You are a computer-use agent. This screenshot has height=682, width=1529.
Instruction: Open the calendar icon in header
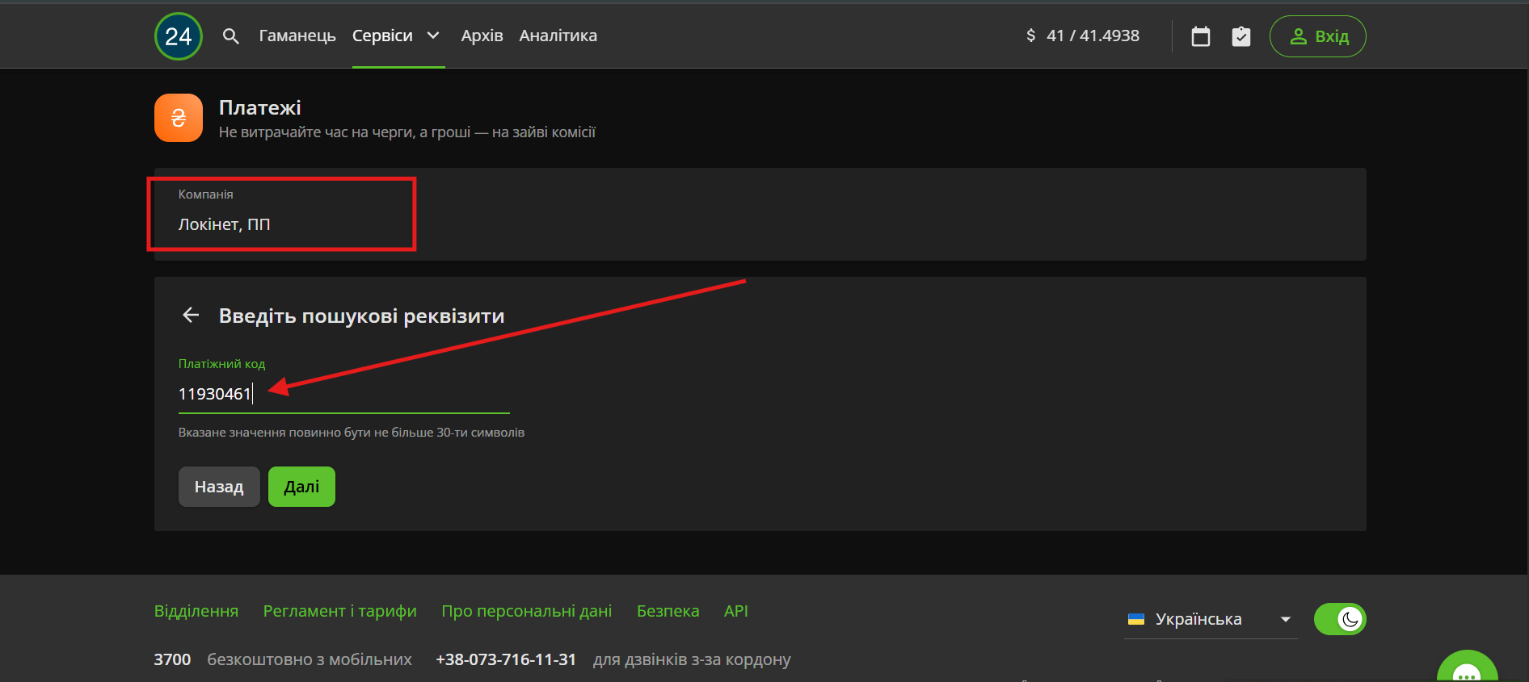pos(1201,36)
